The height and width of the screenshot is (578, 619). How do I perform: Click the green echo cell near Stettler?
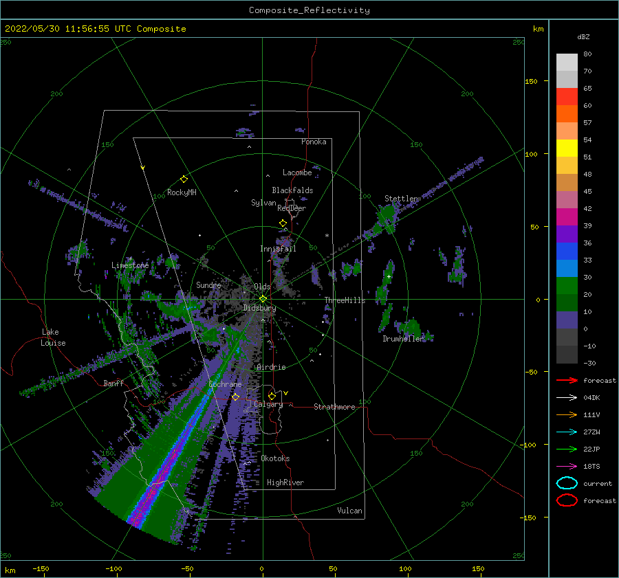(x=386, y=218)
